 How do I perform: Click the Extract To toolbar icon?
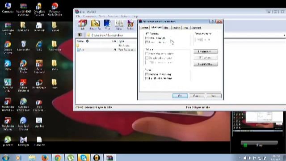click(95, 25)
